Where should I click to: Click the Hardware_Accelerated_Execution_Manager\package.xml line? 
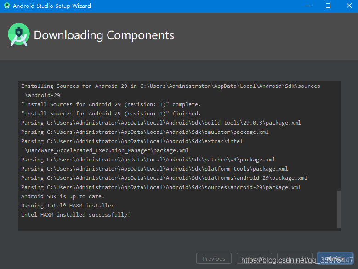[x=107, y=150]
